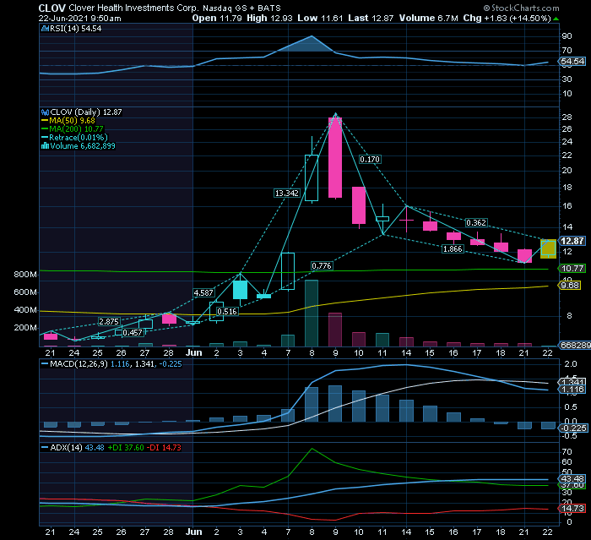
Task: Click the High 12.93 value
Action: click(x=269, y=18)
